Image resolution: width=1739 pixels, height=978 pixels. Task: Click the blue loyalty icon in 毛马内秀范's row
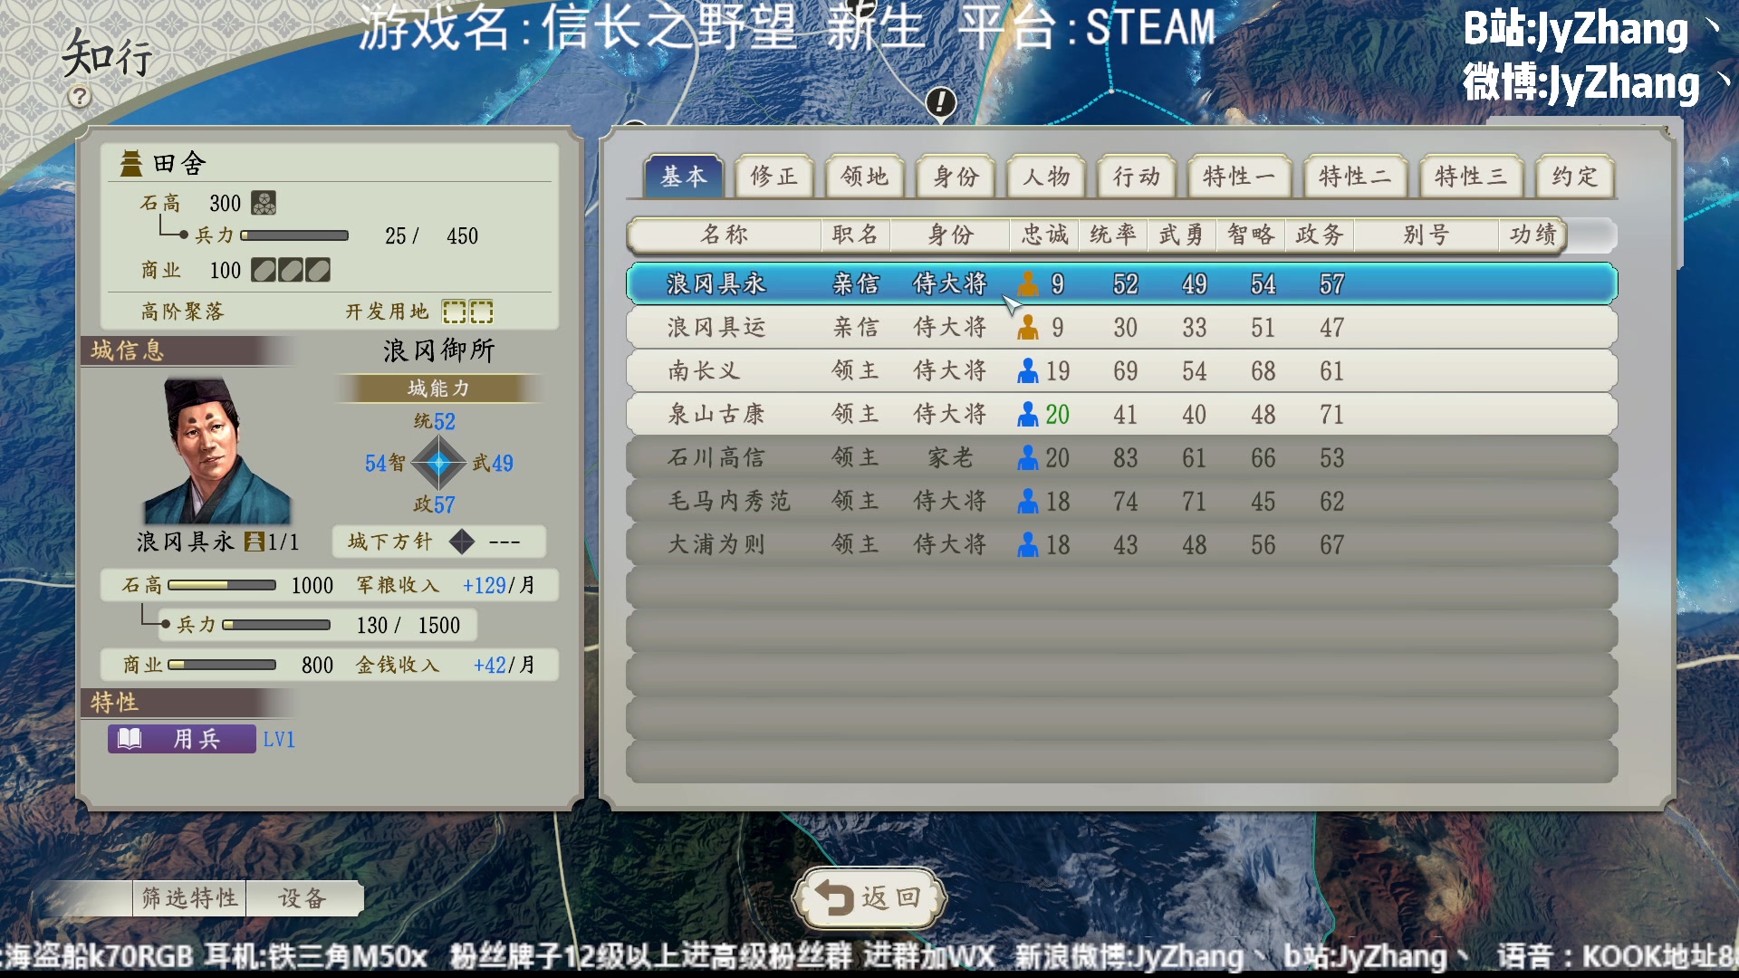1028,502
